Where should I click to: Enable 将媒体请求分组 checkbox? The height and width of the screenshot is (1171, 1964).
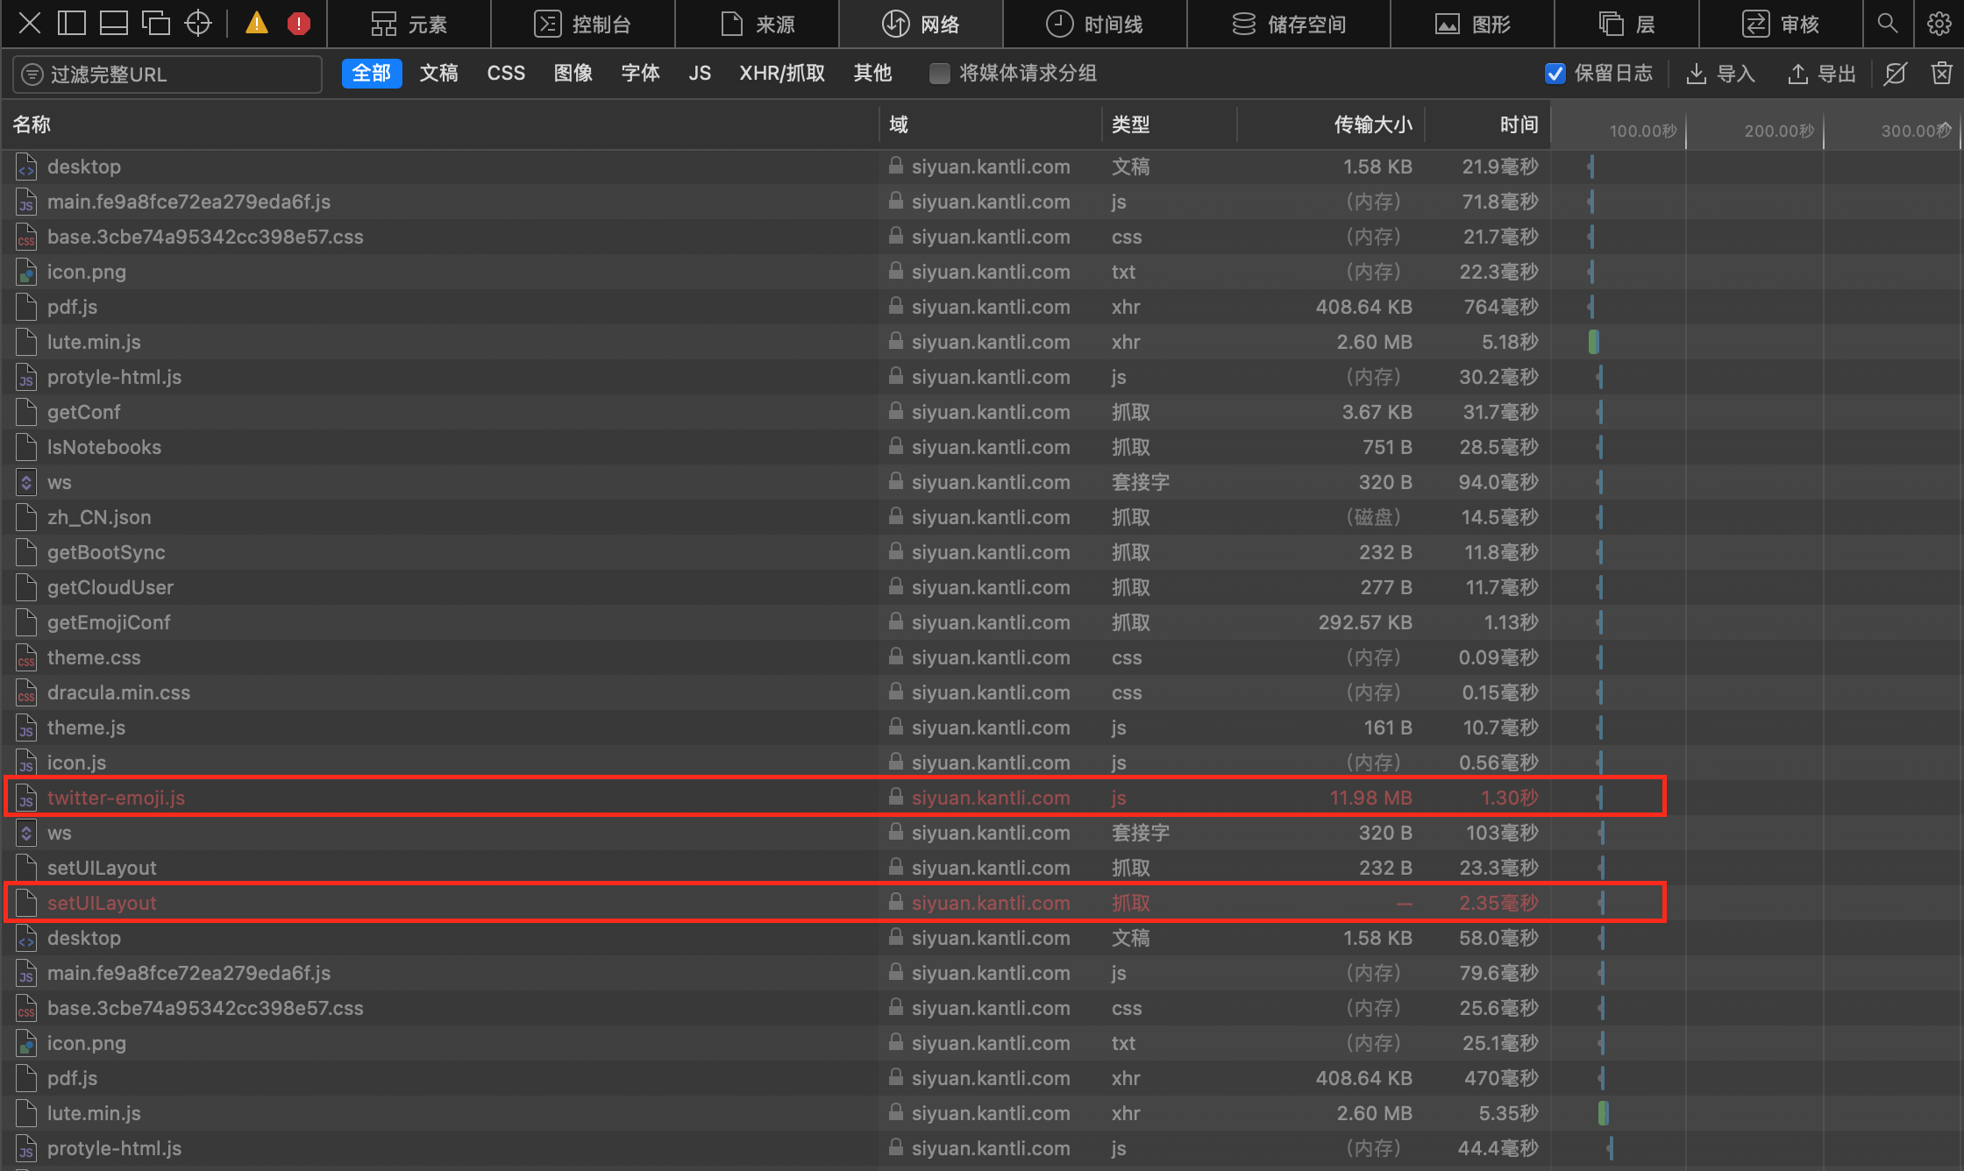click(939, 74)
